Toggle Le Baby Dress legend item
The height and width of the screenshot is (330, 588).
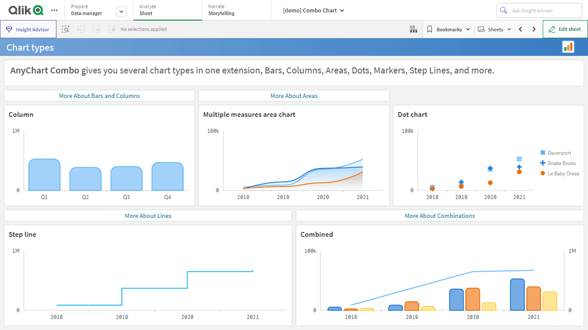(563, 174)
